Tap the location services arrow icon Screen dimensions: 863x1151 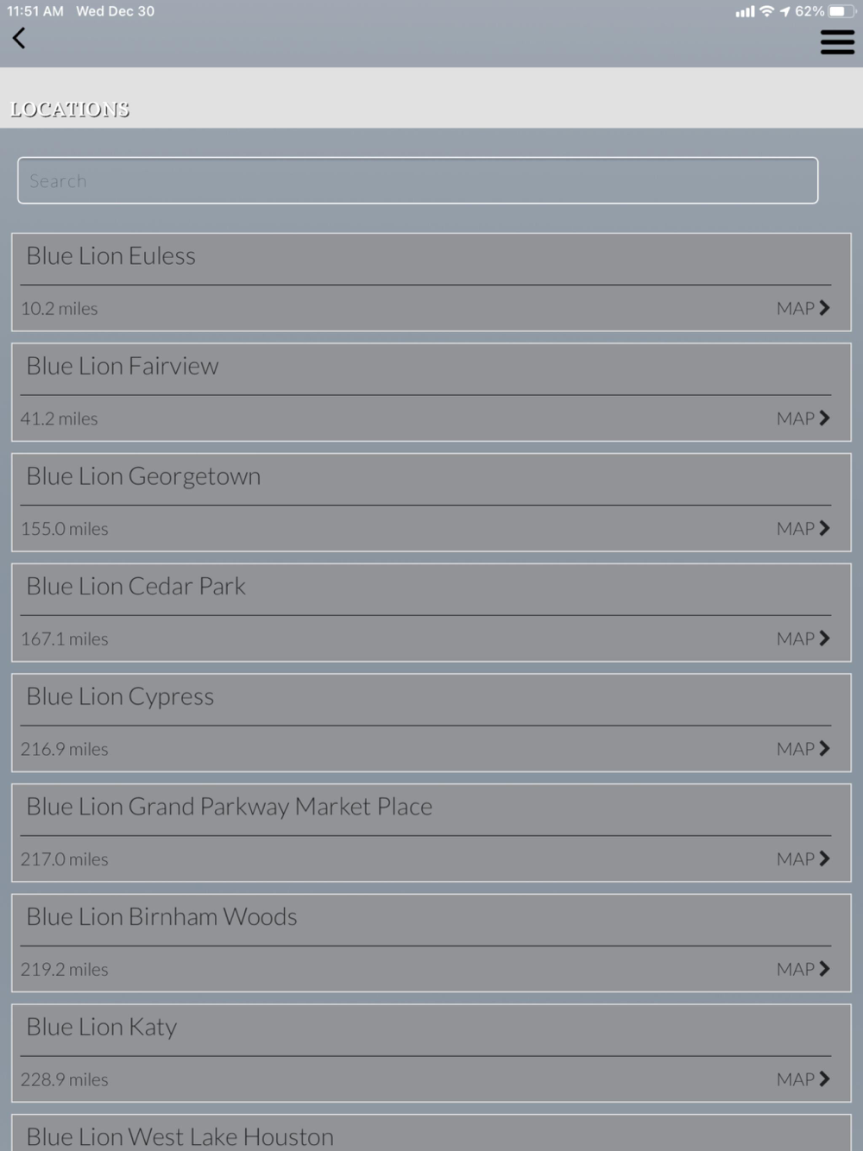[x=784, y=11]
